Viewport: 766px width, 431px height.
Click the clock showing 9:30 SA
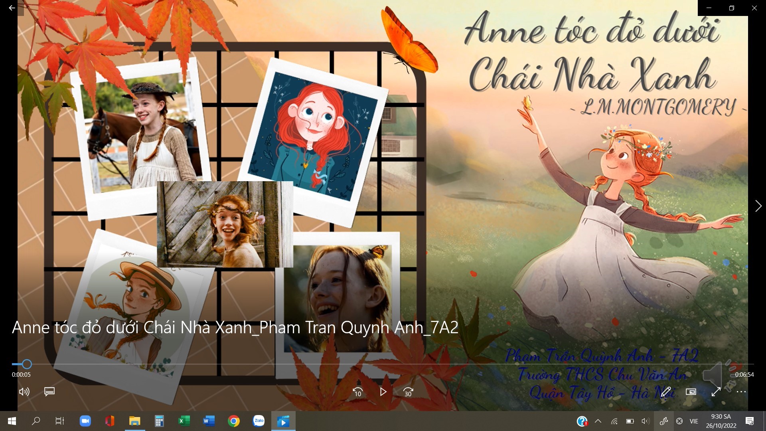pyautogui.click(x=721, y=421)
